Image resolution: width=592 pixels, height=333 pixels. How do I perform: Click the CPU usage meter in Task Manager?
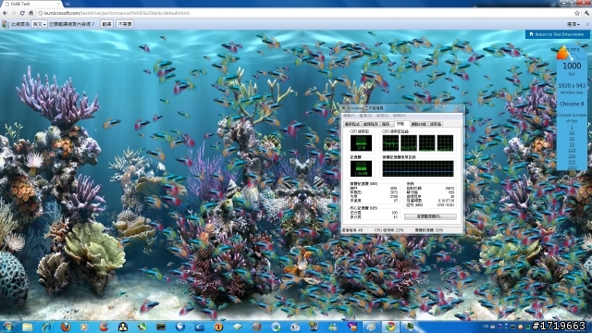[361, 143]
